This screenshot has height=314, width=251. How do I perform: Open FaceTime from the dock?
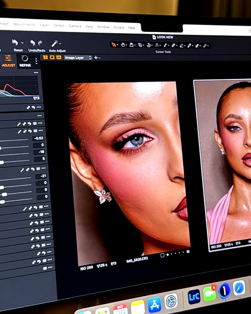pyautogui.click(x=210, y=293)
